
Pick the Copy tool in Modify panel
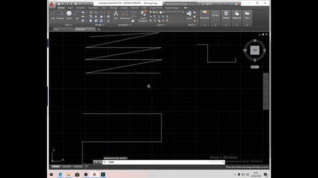click(91, 17)
